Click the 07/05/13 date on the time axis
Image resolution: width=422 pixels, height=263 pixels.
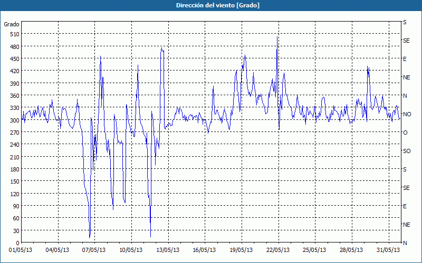[x=94, y=250]
